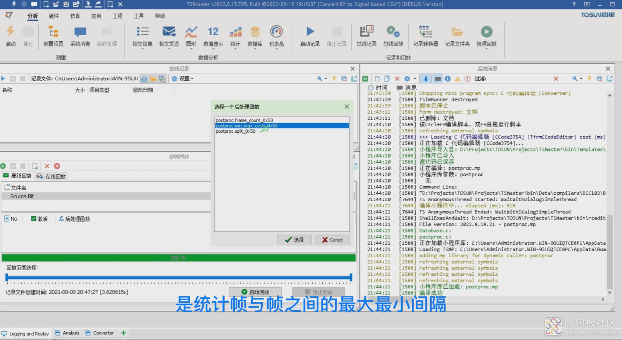Expand dropdown arrow under 仪表盘
622x340 pixels.
pos(277,49)
